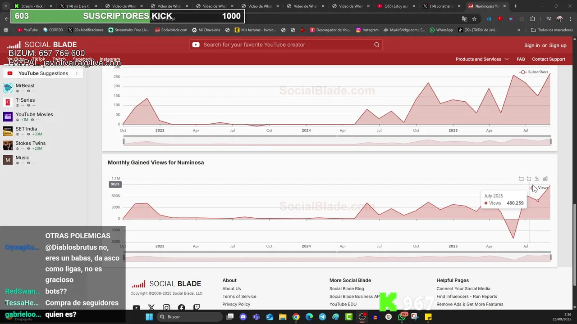577x324 pixels.
Task: Switch to Stream - Kick browser tab
Action: 32,6
